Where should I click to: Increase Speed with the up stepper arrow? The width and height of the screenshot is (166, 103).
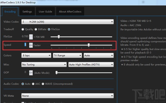[x=31, y=44]
